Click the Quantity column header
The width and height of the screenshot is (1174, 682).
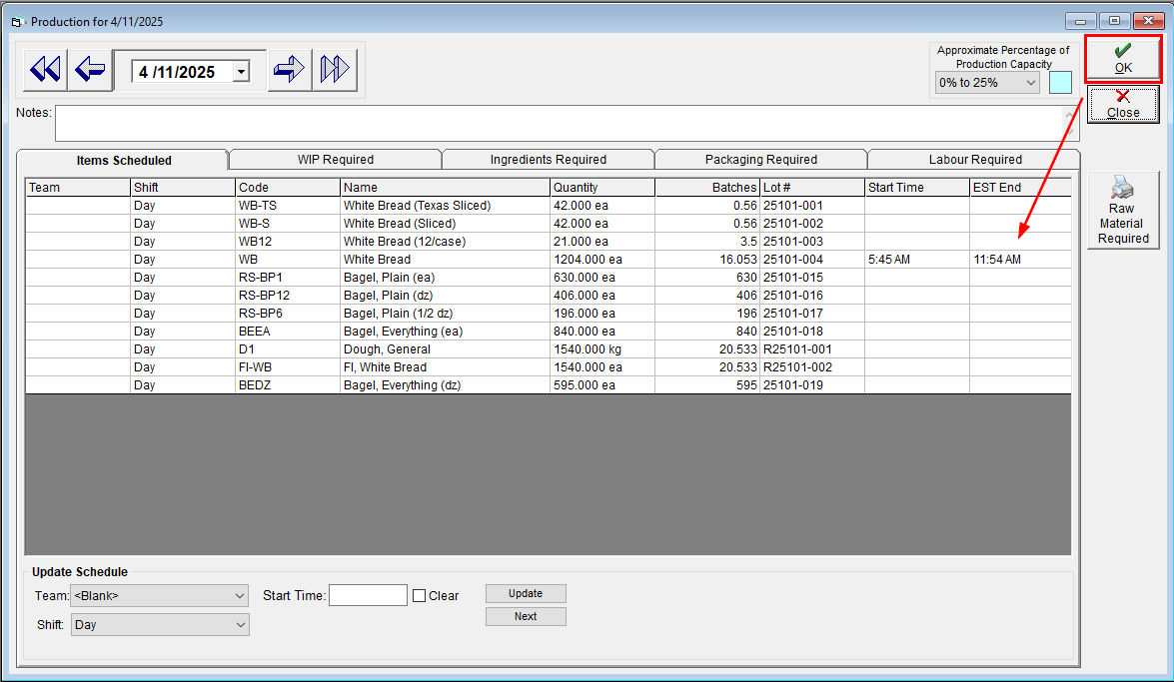(x=601, y=187)
